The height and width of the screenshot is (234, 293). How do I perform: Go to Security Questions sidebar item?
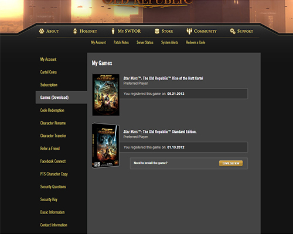point(53,187)
